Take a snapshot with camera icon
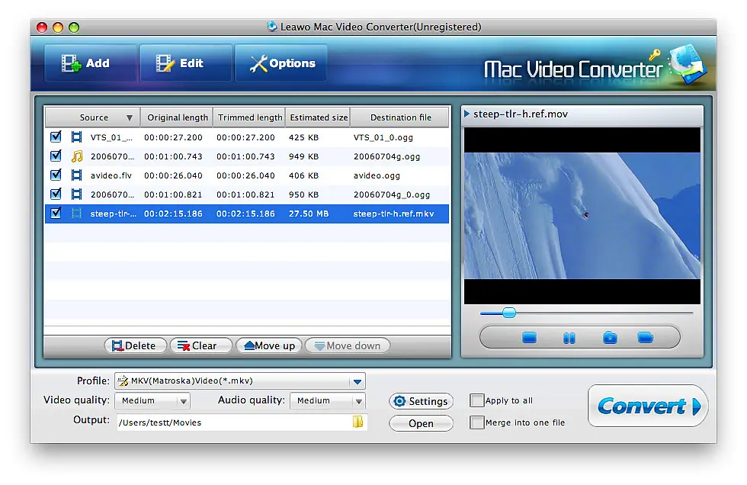Image resolution: width=747 pixels, height=485 pixels. [610, 338]
